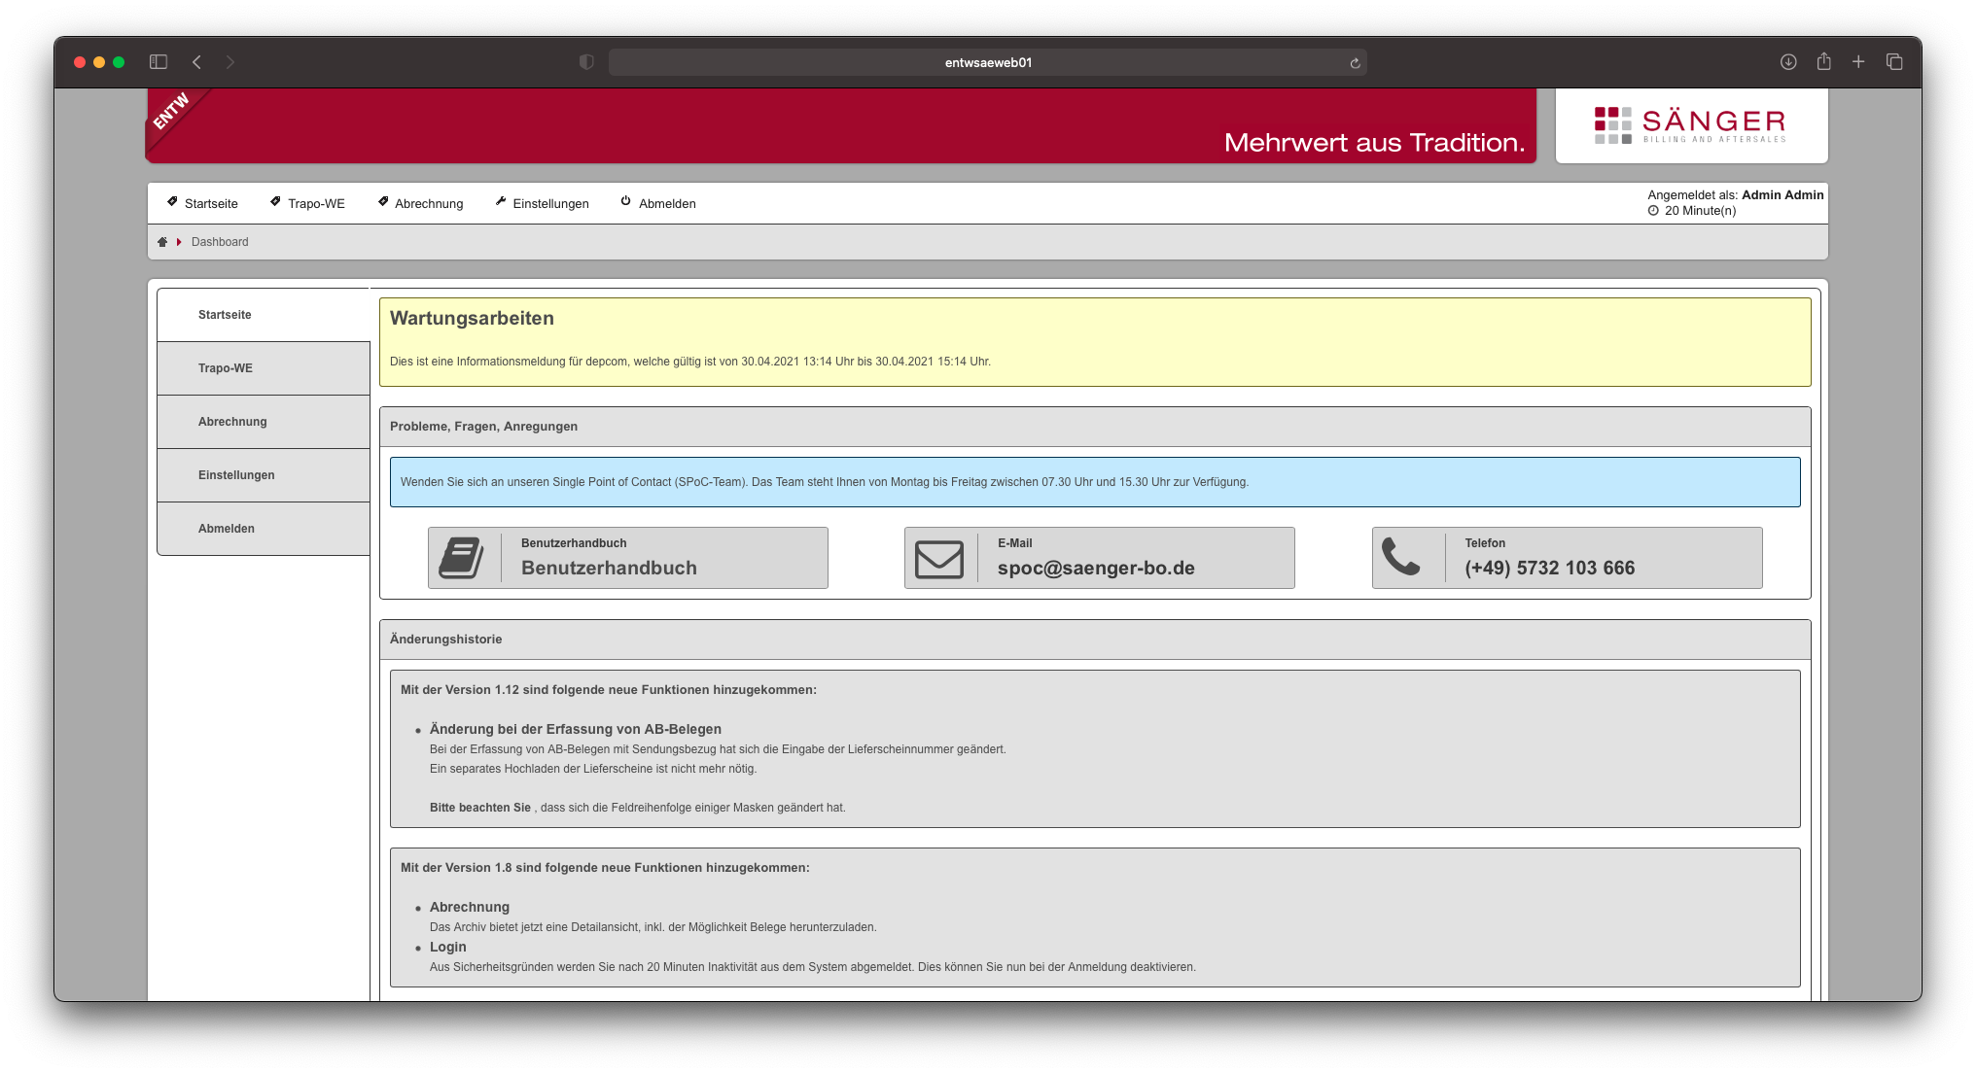The width and height of the screenshot is (1976, 1073).
Task: Select Abmelden in the left sidebar
Action: [x=264, y=529]
